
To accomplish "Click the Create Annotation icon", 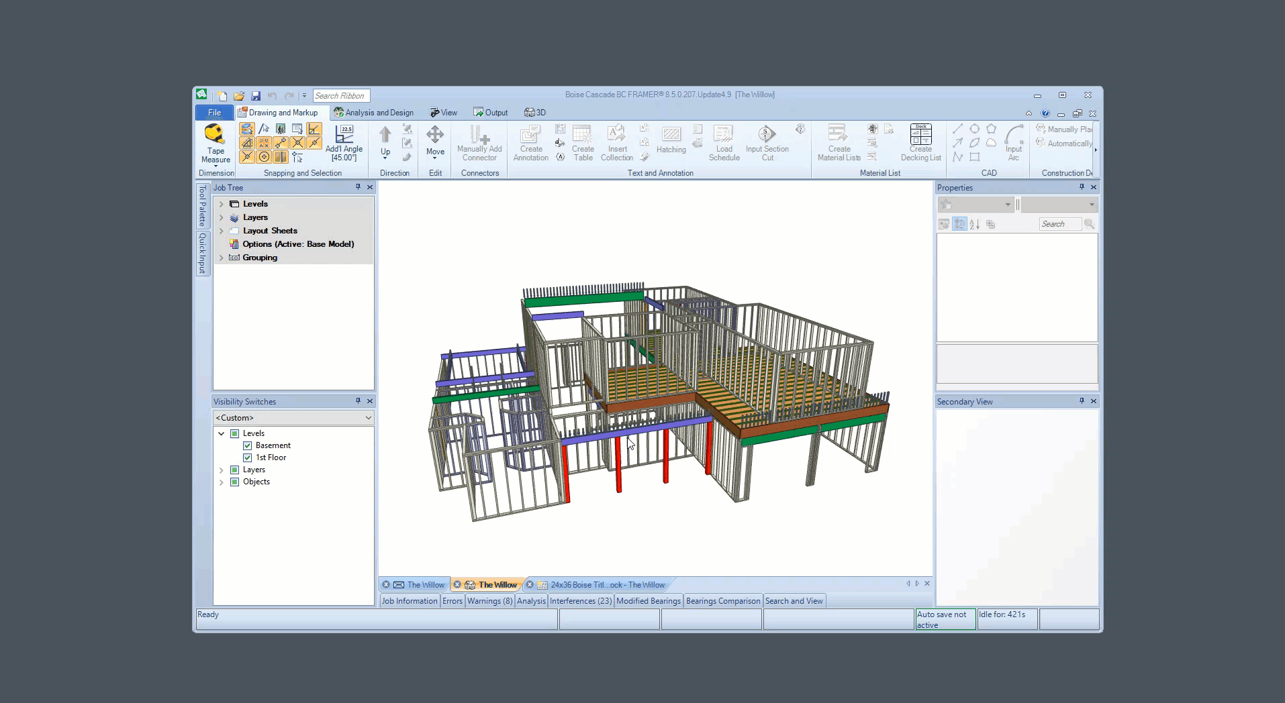I will pyautogui.click(x=530, y=135).
